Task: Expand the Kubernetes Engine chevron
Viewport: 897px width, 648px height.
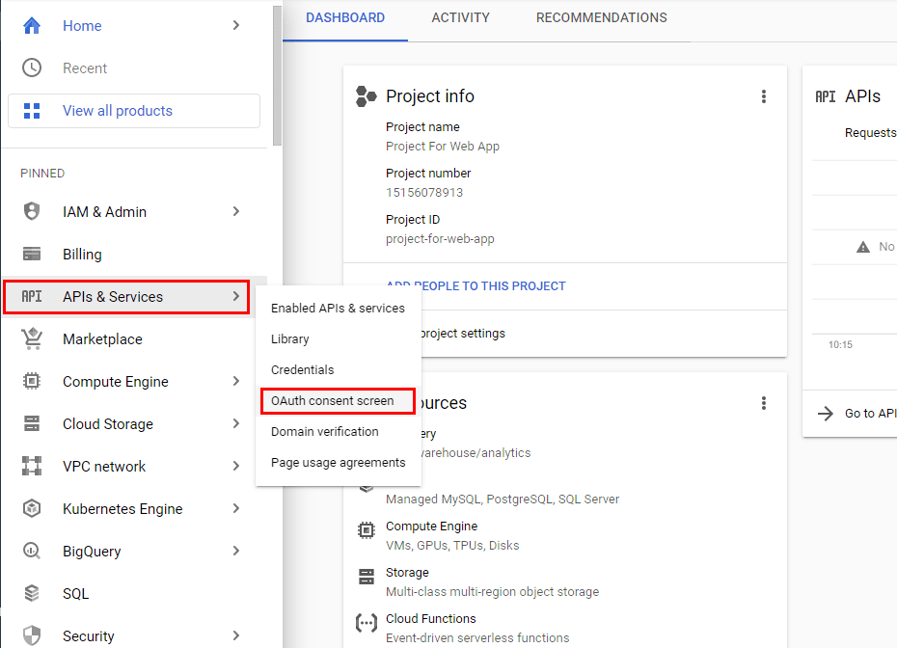Action: click(x=236, y=508)
